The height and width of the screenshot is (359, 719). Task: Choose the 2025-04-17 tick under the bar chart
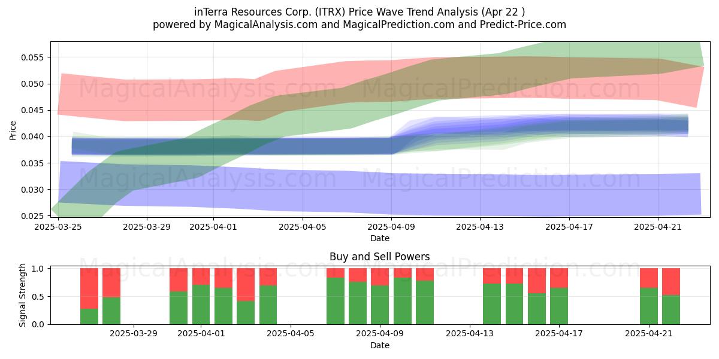(559, 334)
